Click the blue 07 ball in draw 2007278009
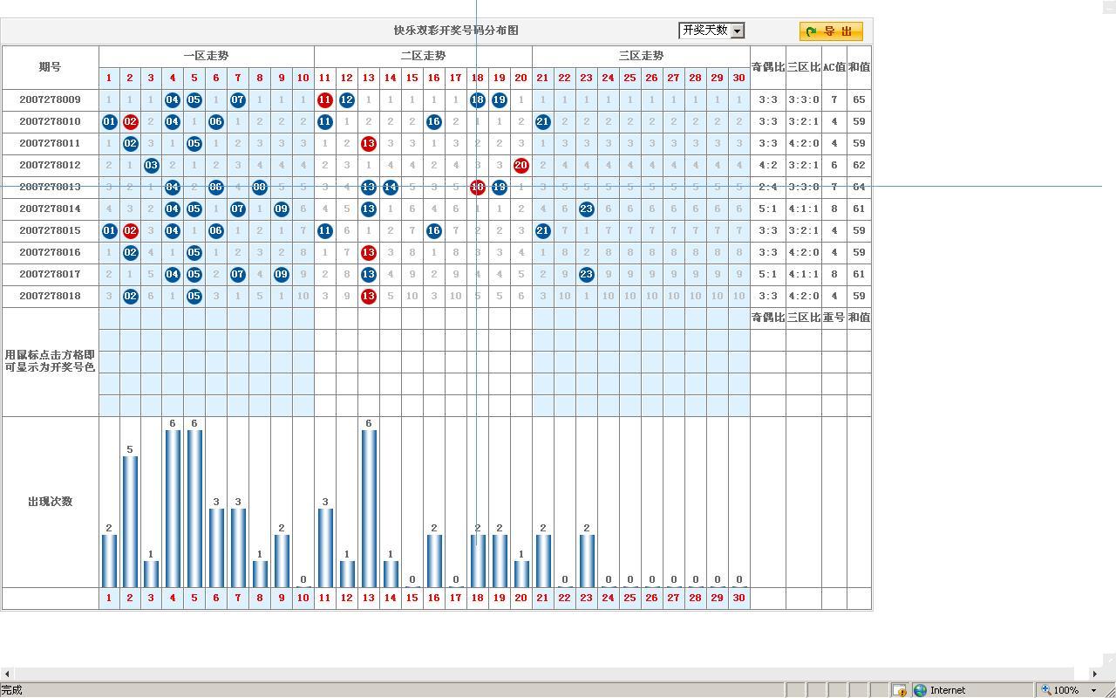The width and height of the screenshot is (1116, 698). [238, 100]
